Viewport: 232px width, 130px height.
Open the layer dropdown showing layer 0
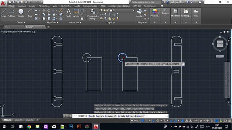coord(117,10)
